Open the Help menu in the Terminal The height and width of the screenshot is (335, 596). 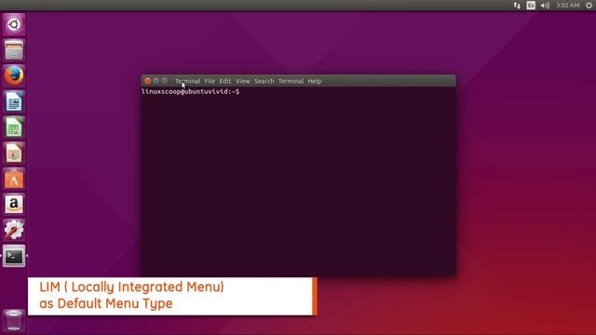click(315, 81)
